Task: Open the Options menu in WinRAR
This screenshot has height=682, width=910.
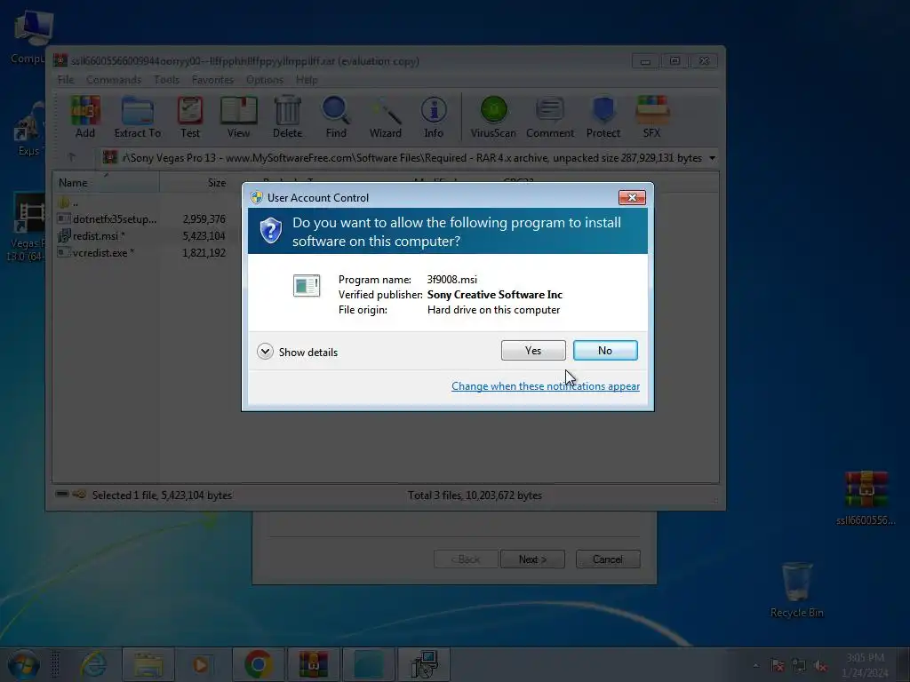Action: pos(265,80)
